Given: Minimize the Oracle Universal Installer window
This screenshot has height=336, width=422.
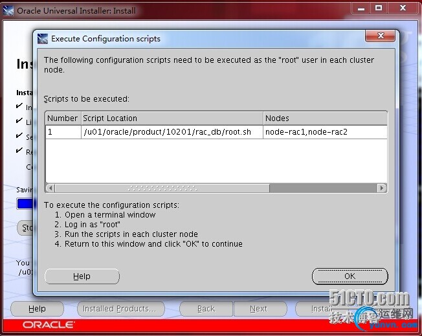Looking at the screenshot, I should 361,8.
